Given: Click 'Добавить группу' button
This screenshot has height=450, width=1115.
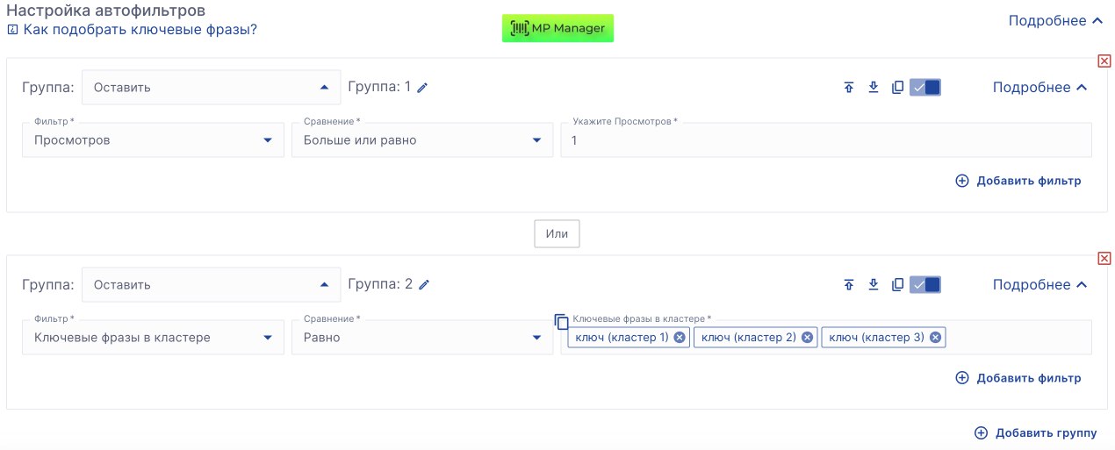Looking at the screenshot, I should click(1036, 432).
